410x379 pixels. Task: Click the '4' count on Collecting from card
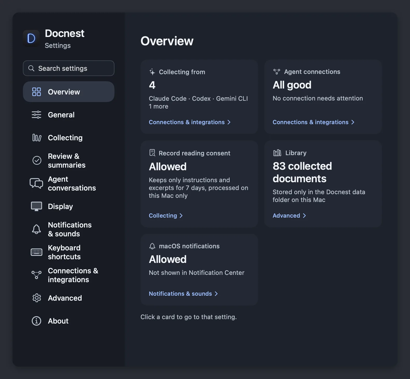[152, 85]
